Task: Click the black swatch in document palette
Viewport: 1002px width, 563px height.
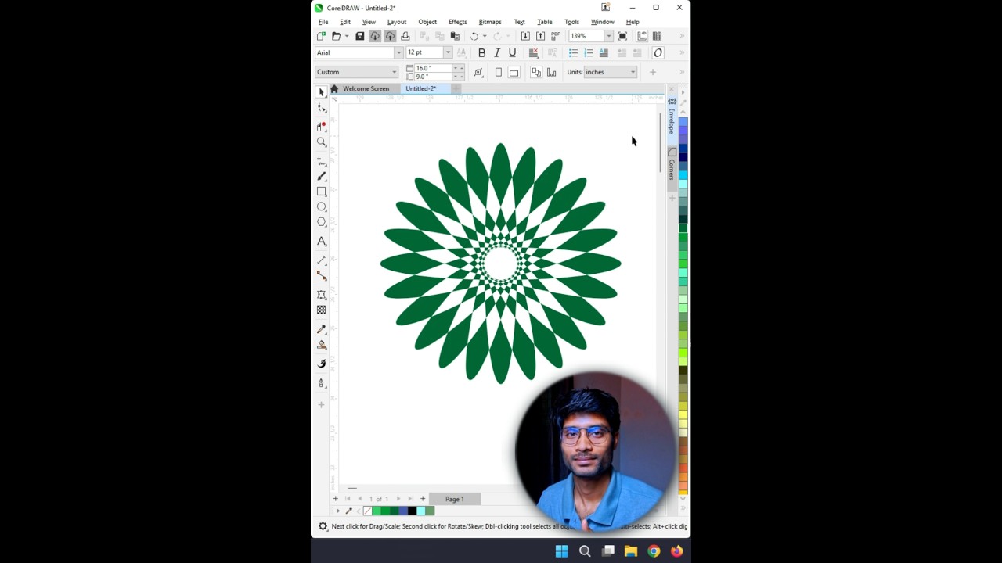Action: tap(412, 511)
